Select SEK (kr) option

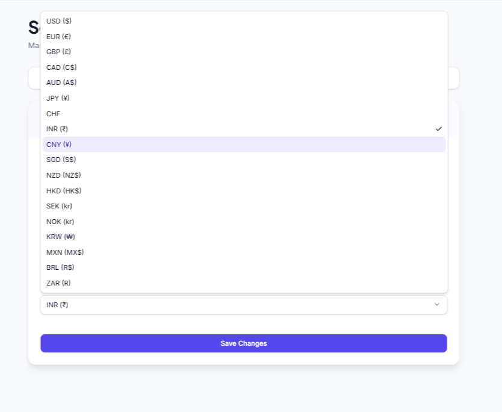[x=60, y=206]
